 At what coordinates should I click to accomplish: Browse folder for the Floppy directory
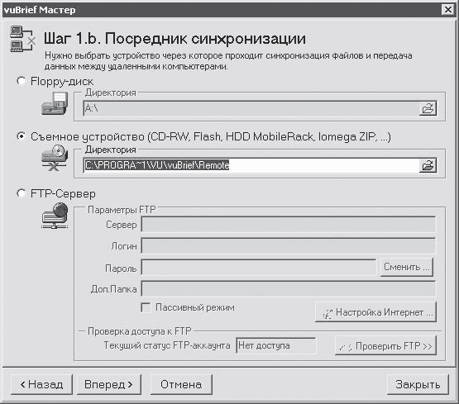[428, 108]
